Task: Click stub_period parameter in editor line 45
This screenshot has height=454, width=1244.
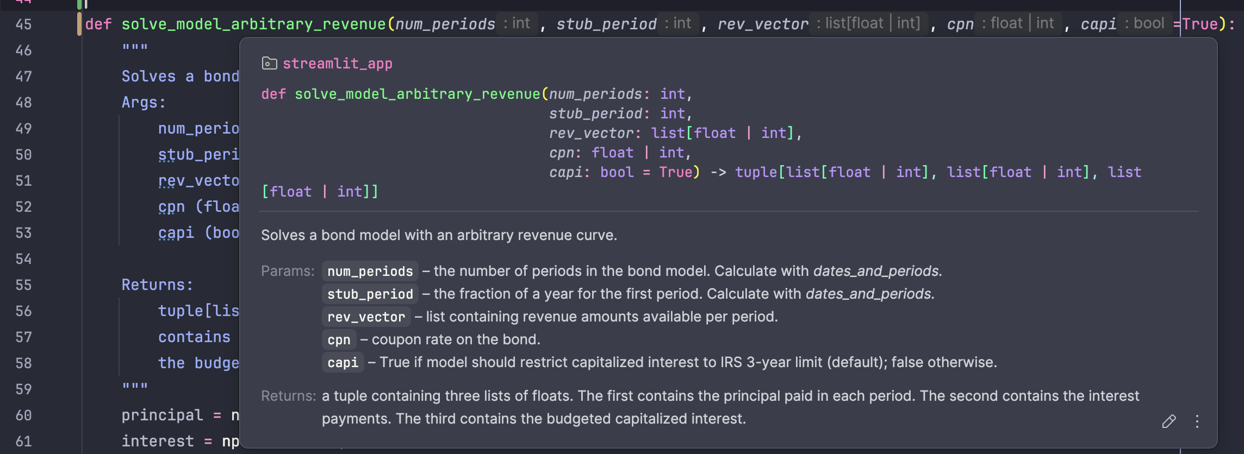Action: (x=606, y=24)
